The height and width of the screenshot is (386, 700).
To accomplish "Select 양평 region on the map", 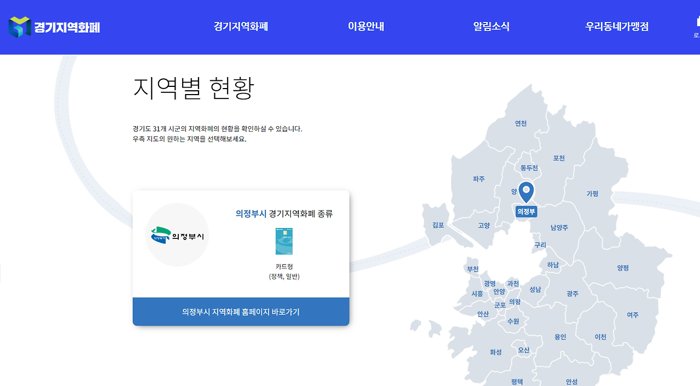I will pyautogui.click(x=623, y=267).
